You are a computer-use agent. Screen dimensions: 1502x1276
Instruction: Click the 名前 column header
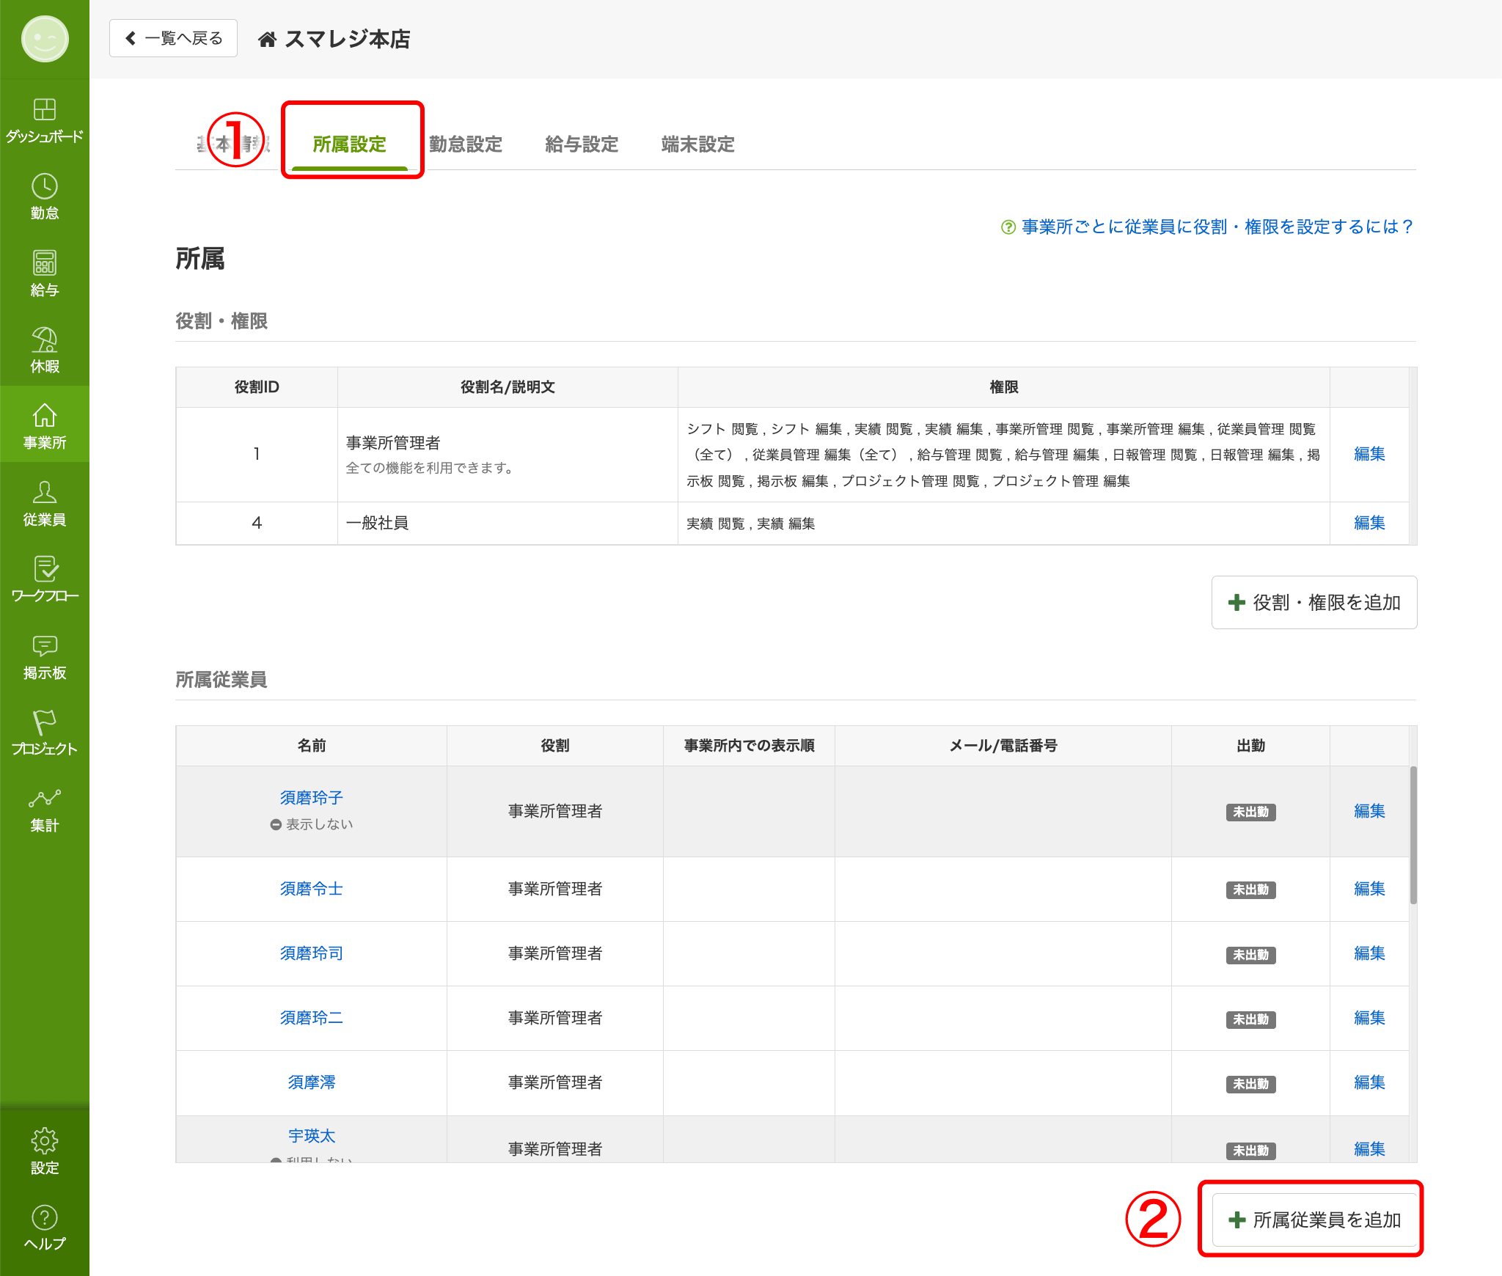pos(311,746)
